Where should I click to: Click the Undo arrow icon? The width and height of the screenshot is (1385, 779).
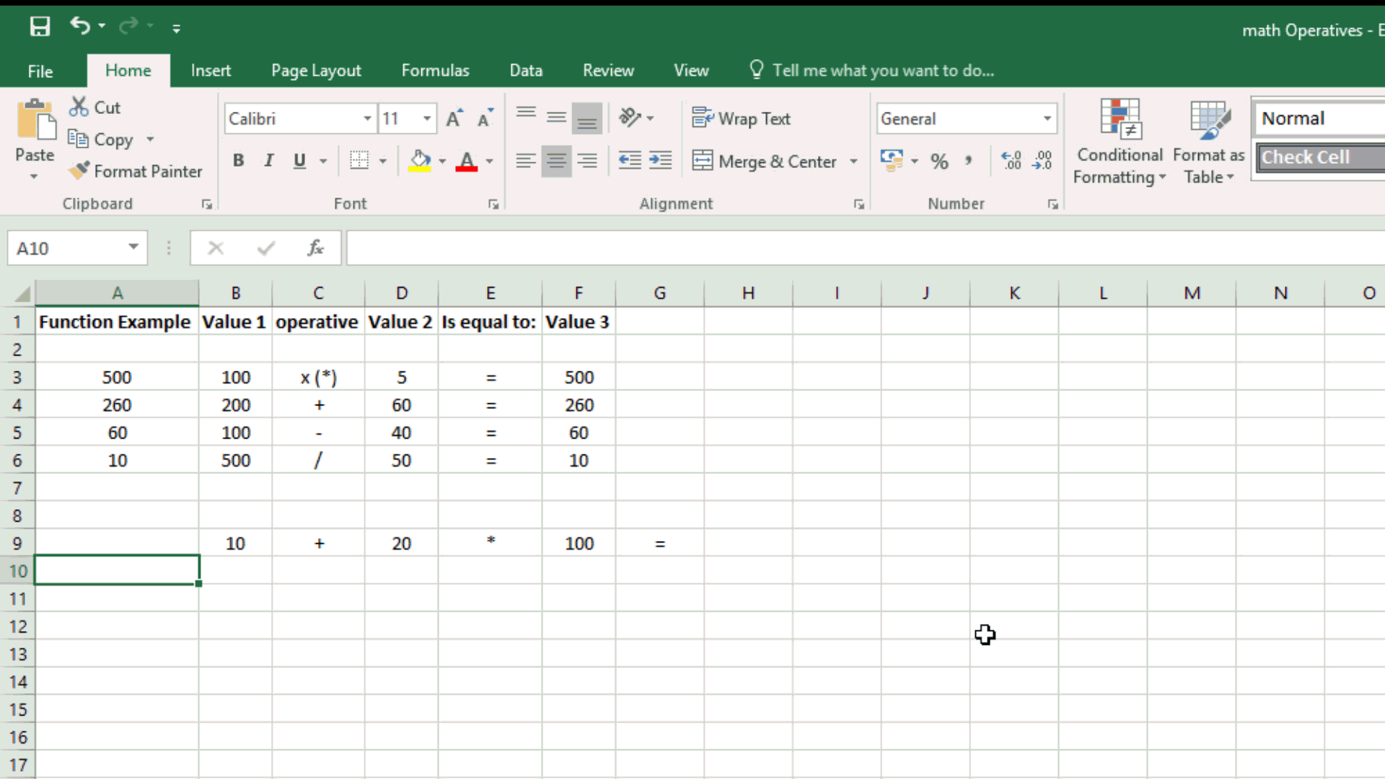coord(79,26)
